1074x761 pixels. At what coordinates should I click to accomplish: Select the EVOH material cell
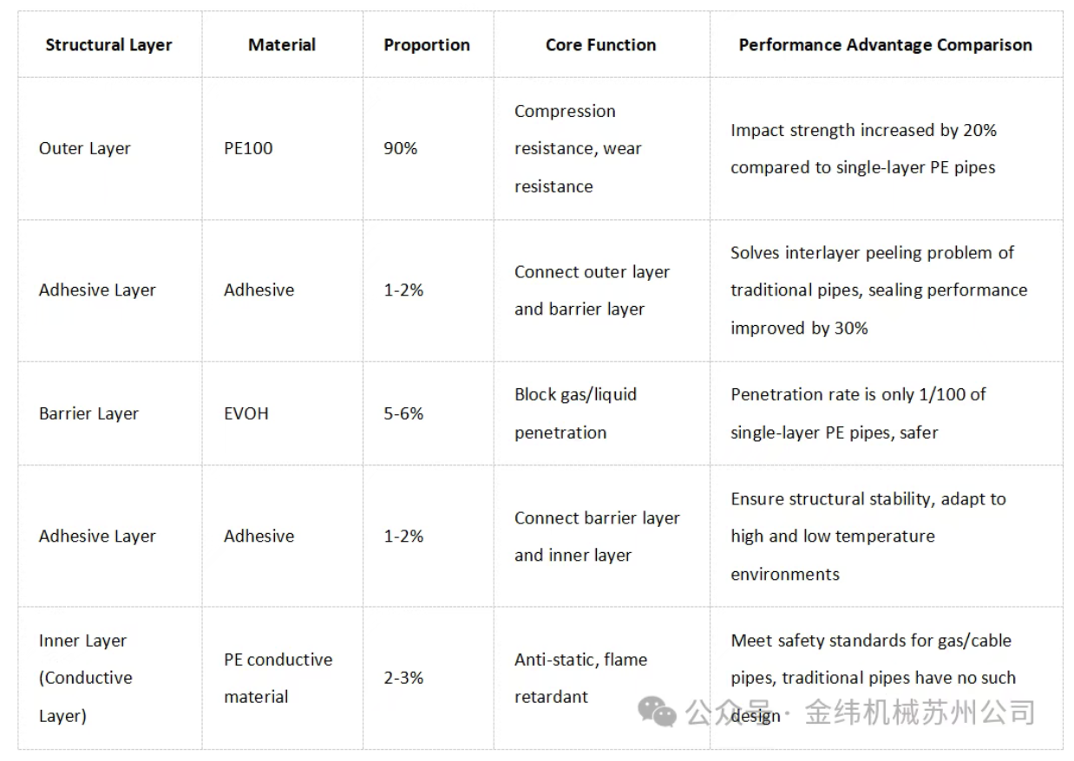coord(246,413)
